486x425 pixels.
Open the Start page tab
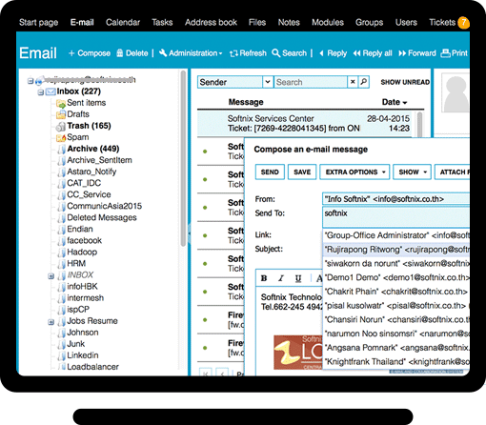[x=38, y=22]
